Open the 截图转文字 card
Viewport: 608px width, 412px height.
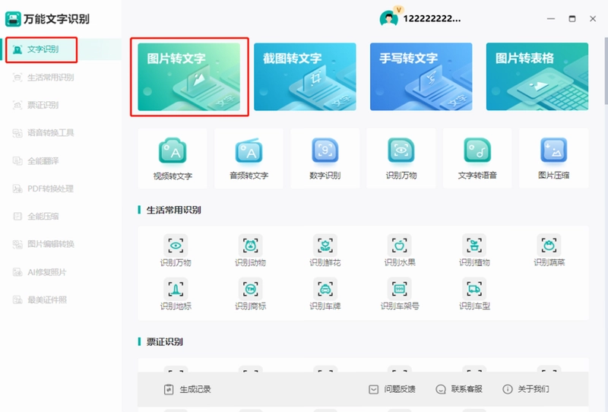coord(305,77)
